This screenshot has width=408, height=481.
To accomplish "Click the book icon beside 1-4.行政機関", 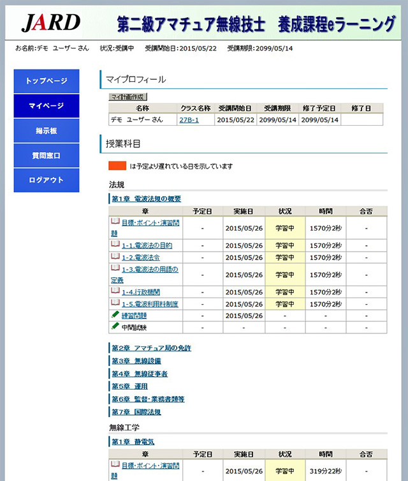I will pyautogui.click(x=115, y=291).
